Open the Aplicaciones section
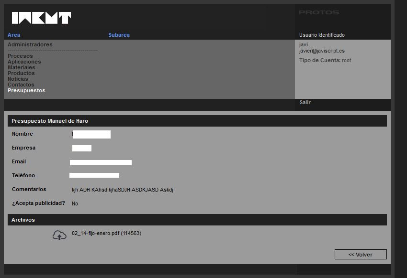This screenshot has height=278, width=407. click(24, 62)
